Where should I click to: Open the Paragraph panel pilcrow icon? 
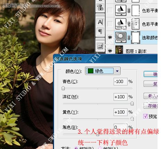click(x=100, y=31)
